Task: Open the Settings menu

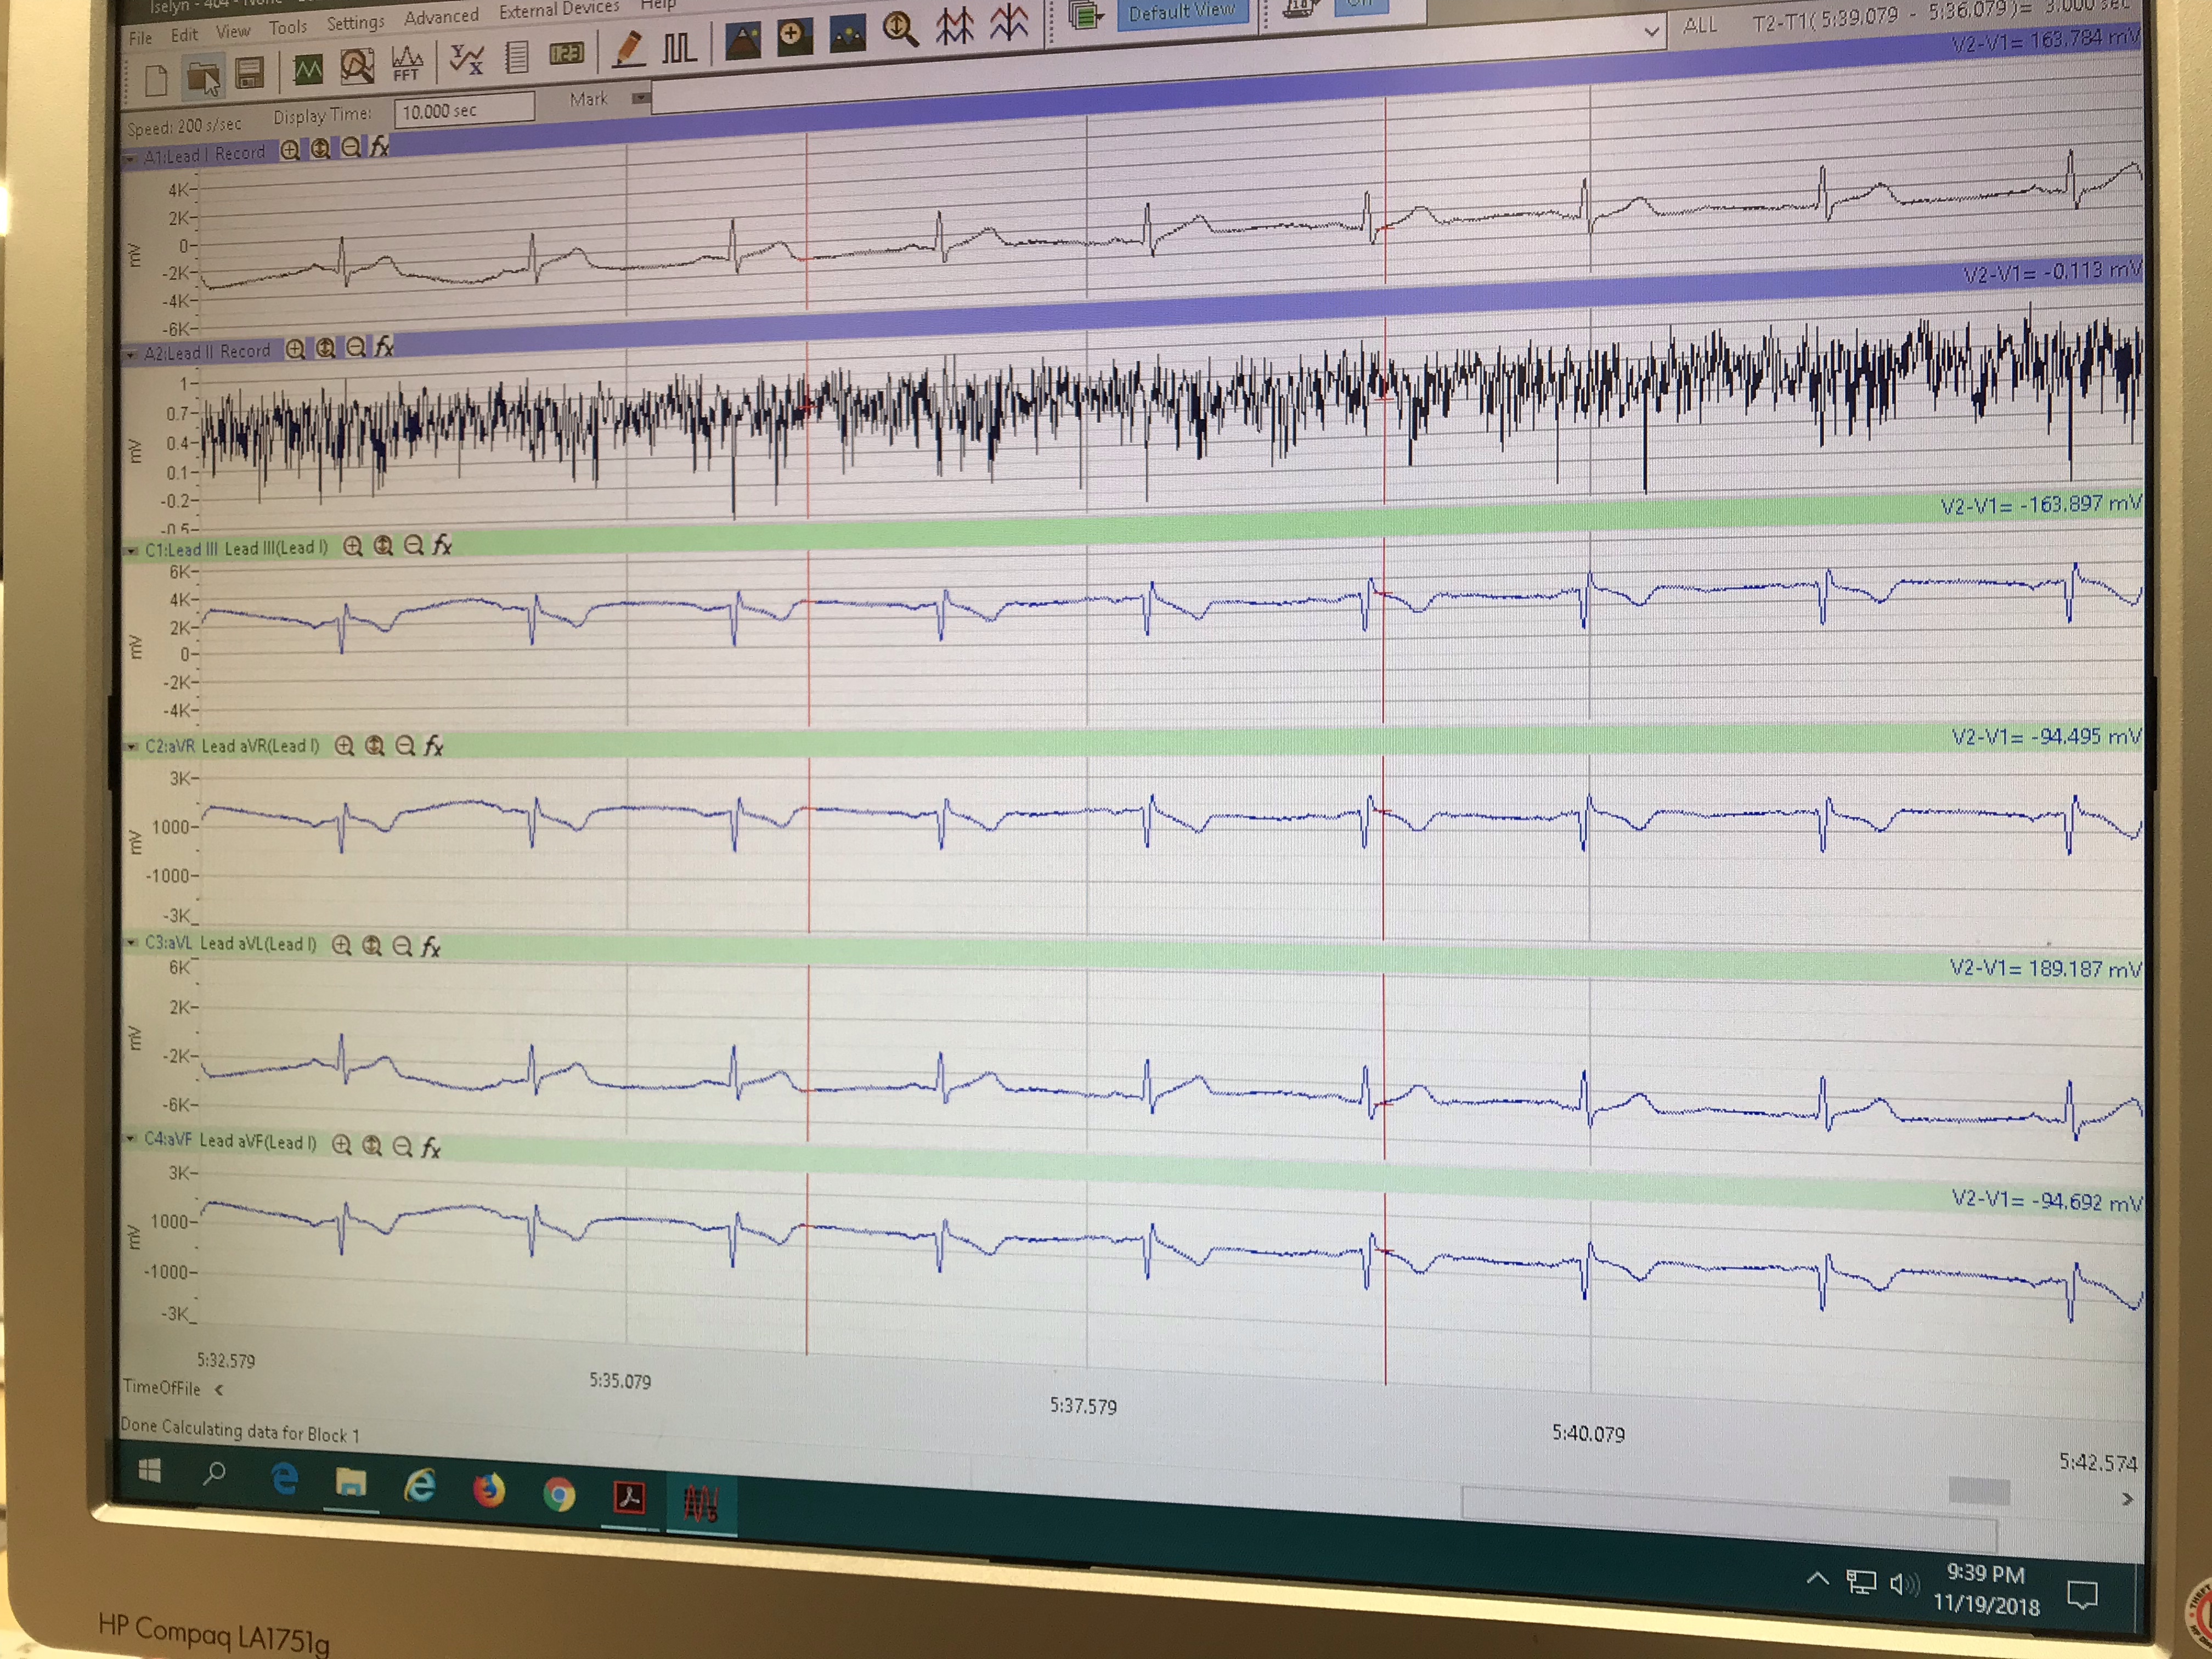Action: click(x=355, y=22)
